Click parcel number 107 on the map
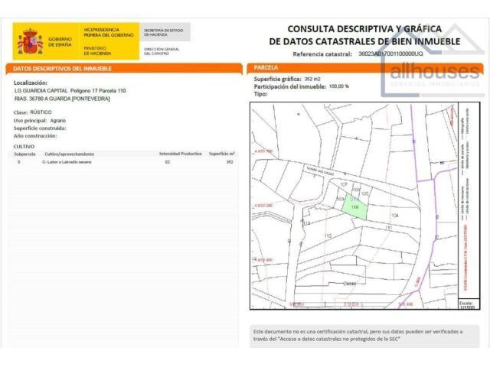This screenshot has width=490, height=367. (344, 184)
